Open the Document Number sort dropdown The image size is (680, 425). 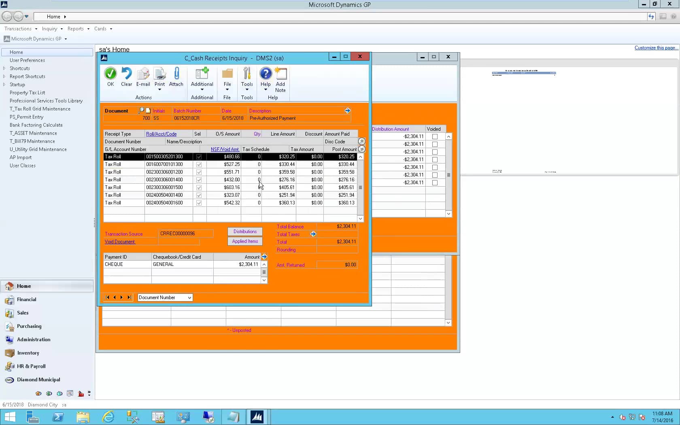[x=189, y=297]
